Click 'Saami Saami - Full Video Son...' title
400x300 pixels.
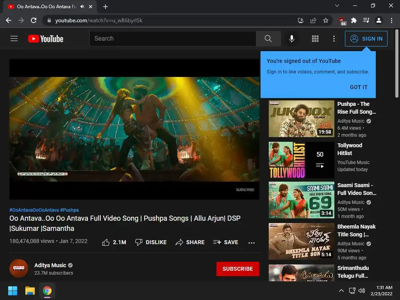[357, 189]
